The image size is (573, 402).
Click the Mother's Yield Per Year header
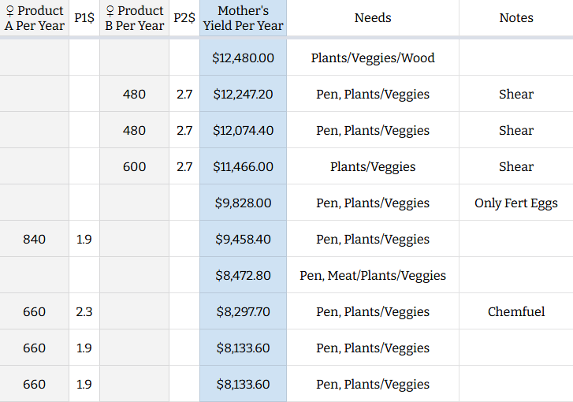243,18
